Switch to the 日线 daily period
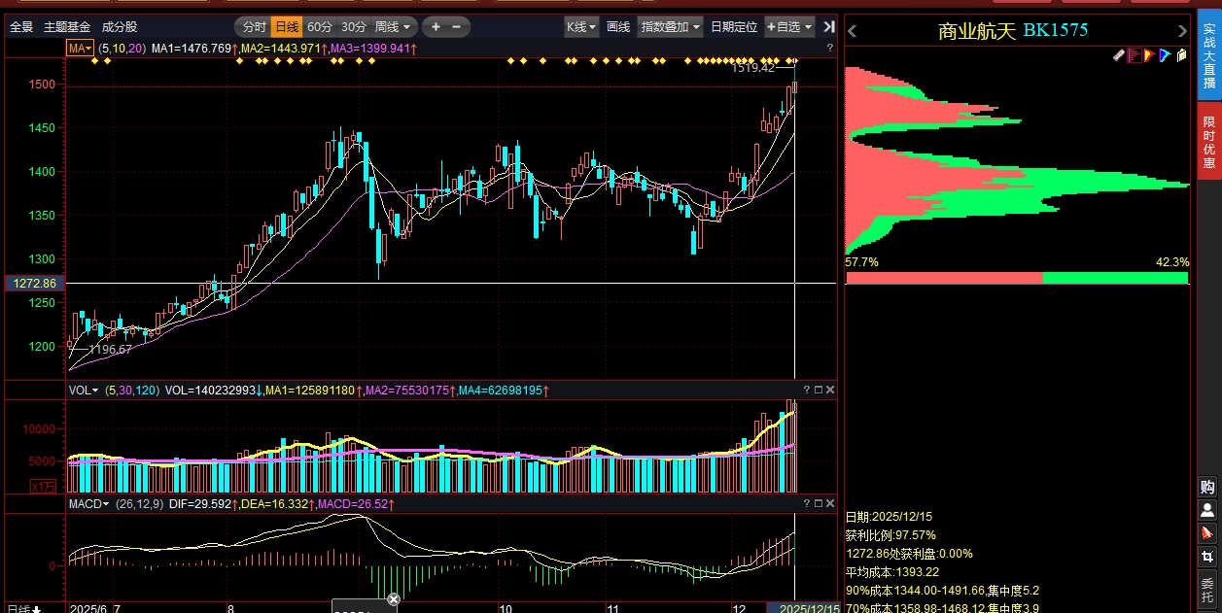The height and width of the screenshot is (613, 1222). click(287, 27)
